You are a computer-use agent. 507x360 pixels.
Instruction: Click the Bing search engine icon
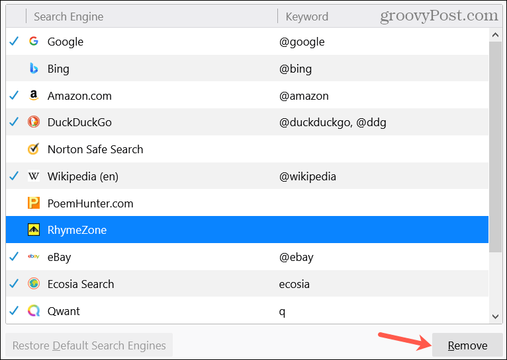pyautogui.click(x=34, y=69)
